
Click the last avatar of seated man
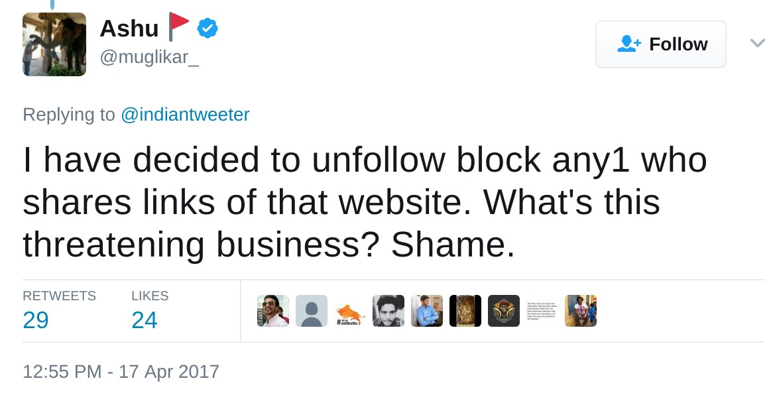tap(581, 311)
